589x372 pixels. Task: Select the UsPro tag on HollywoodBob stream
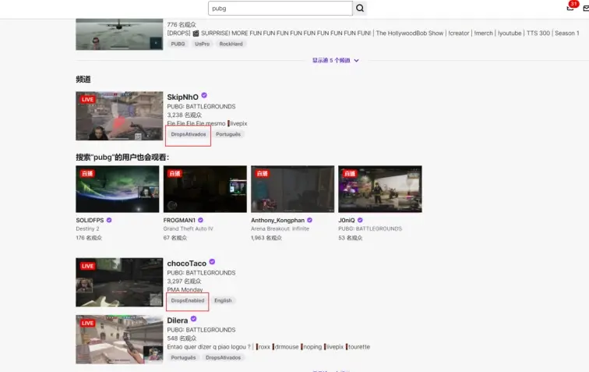click(x=202, y=44)
